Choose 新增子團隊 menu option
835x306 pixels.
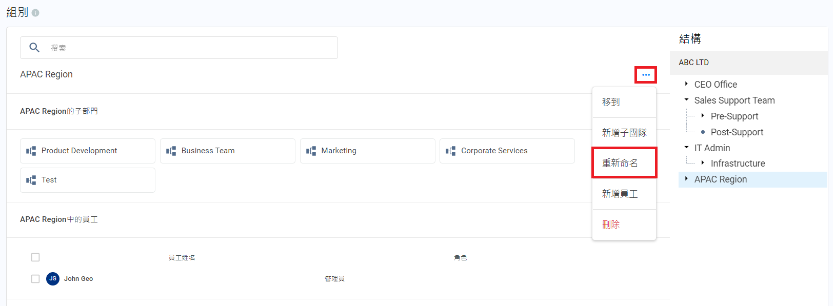(x=624, y=133)
